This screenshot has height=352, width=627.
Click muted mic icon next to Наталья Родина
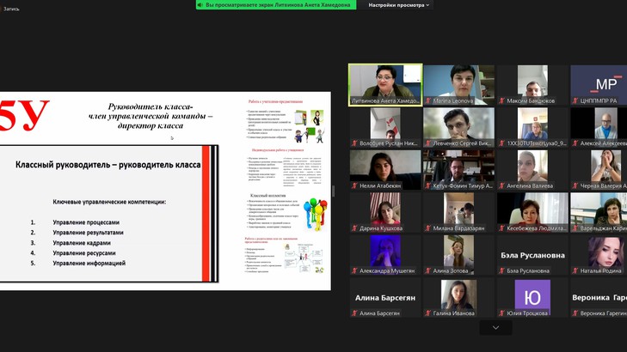pyautogui.click(x=575, y=270)
